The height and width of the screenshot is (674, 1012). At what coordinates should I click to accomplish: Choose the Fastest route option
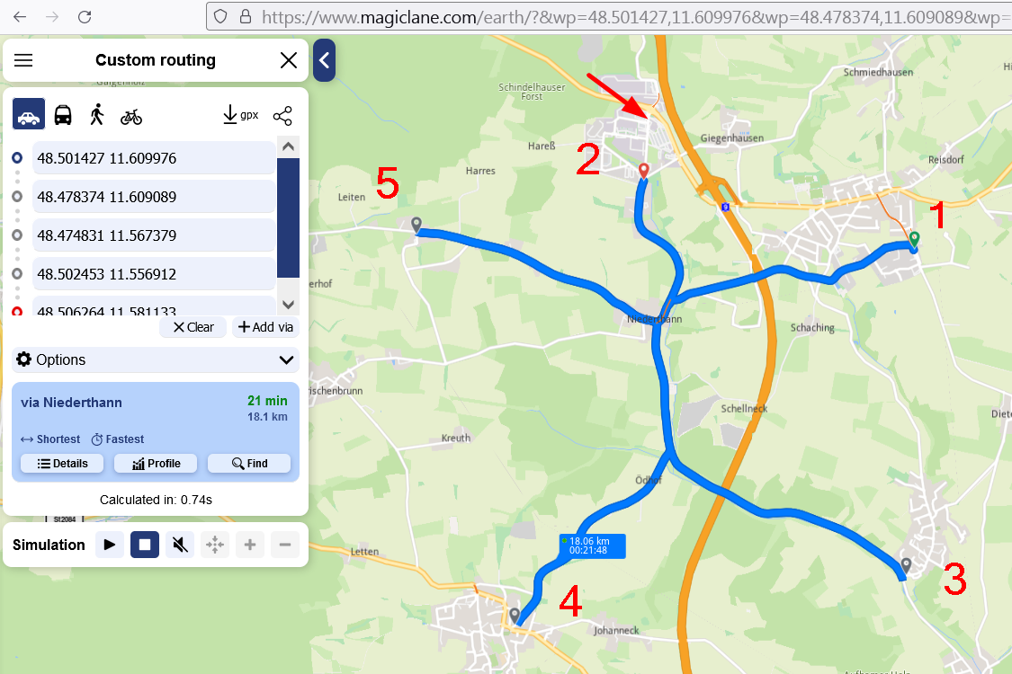[x=118, y=439]
